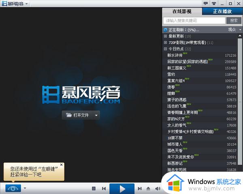Open the skin (shirt) icon in title bar

(214, 3)
